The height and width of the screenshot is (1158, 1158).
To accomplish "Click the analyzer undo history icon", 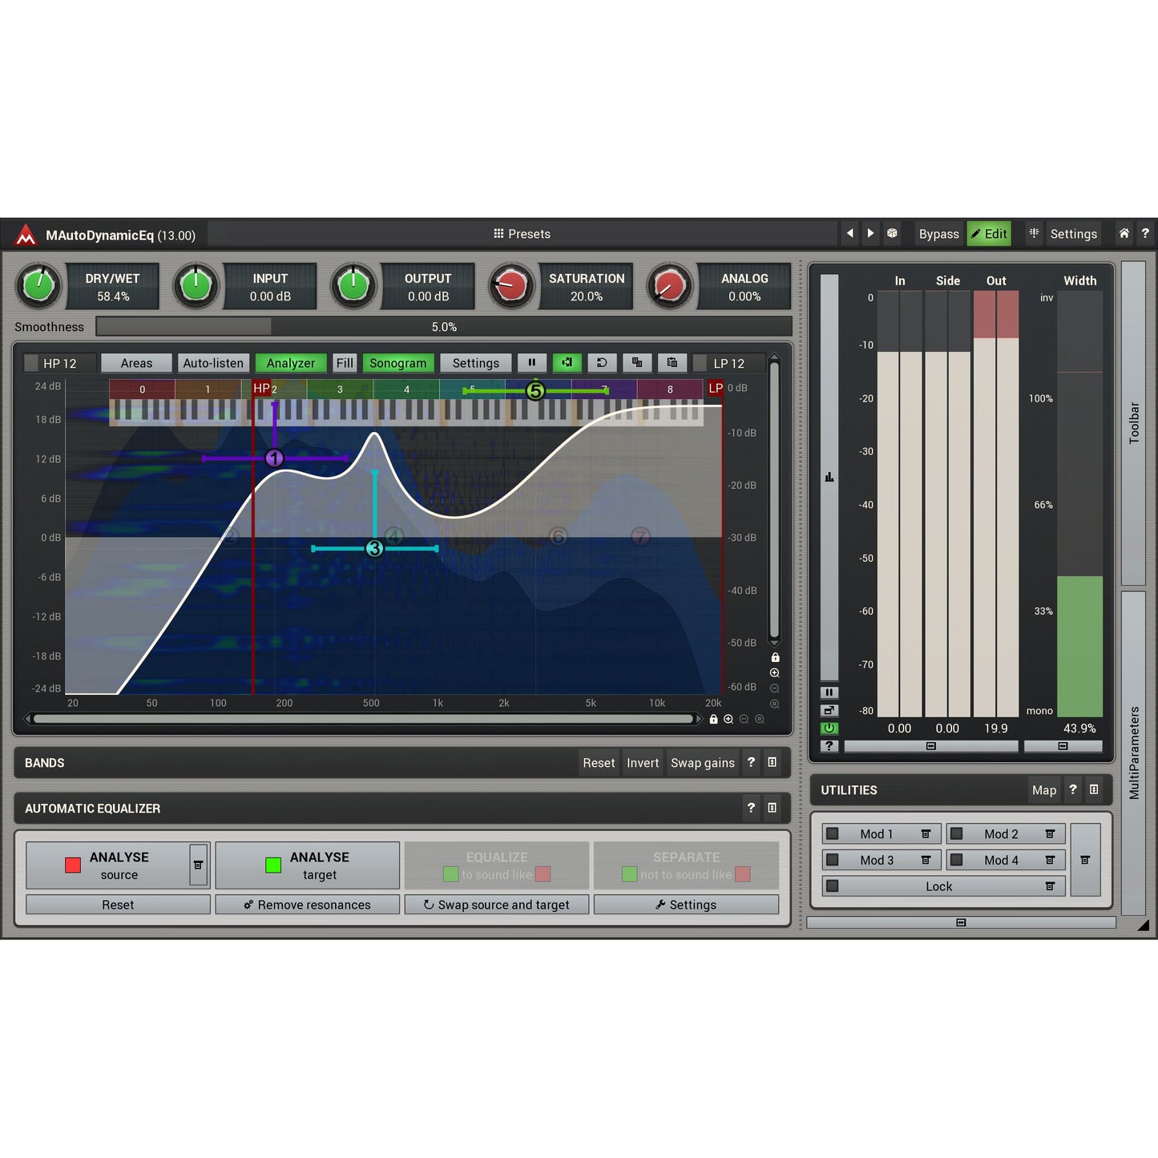I will [x=601, y=362].
